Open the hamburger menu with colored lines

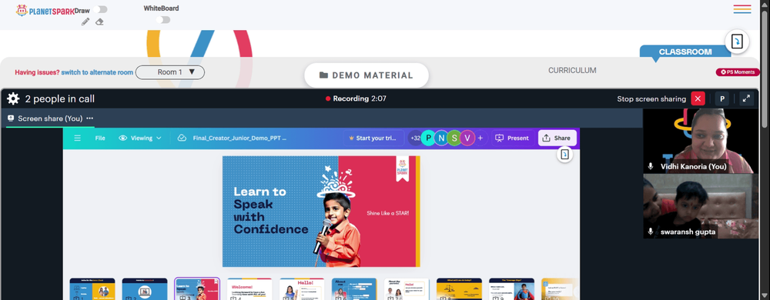(x=742, y=8)
